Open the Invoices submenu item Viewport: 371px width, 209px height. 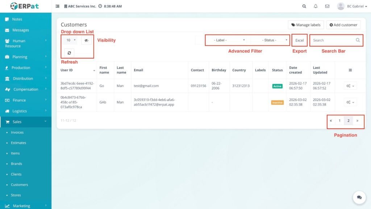click(x=17, y=133)
